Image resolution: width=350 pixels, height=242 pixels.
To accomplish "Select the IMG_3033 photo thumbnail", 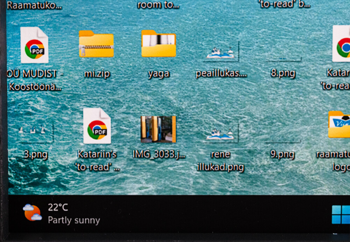I will tap(158, 129).
